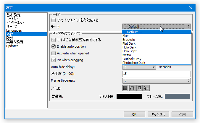Viewport: 200px width, 123px height.
Task: Uncheck Enable auto position
Action: point(54,46)
